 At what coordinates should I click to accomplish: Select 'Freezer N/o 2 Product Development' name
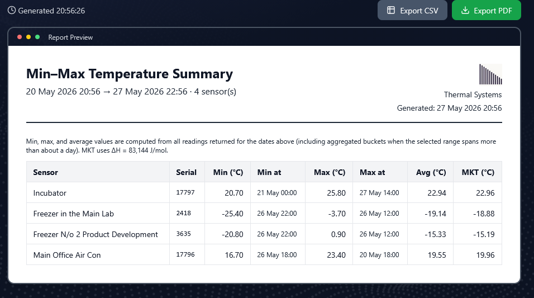click(96, 235)
